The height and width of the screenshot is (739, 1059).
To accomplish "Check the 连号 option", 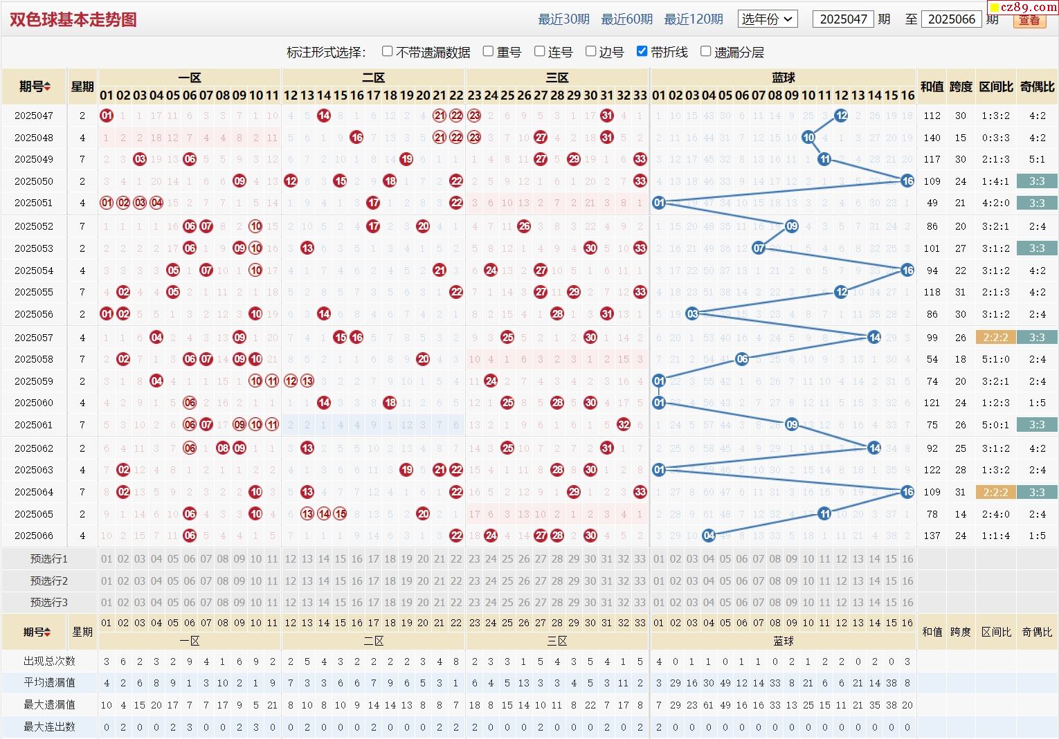I will 540,51.
